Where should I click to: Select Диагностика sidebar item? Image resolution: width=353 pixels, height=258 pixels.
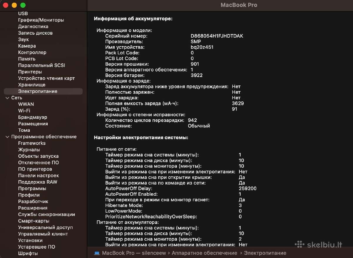tap(33, 26)
